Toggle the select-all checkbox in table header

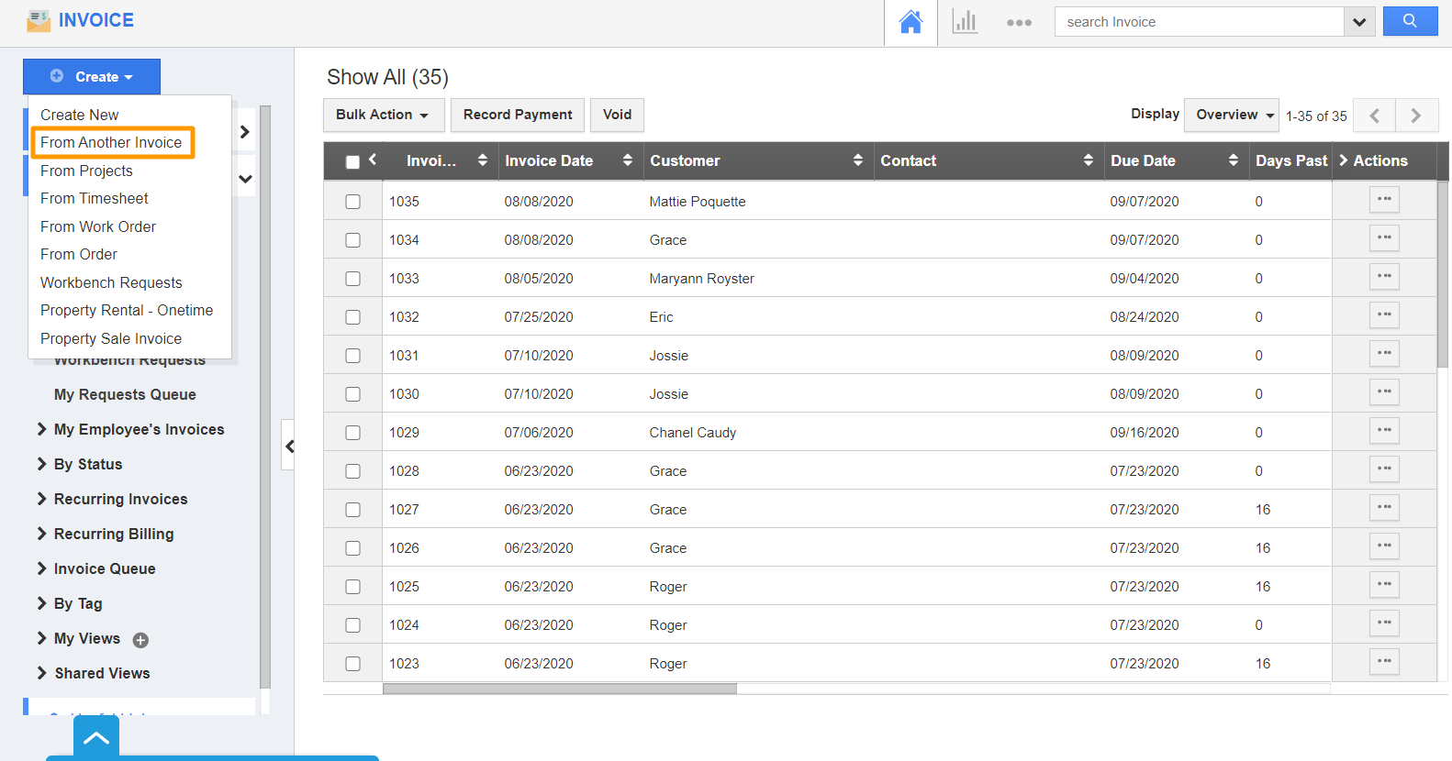352,162
